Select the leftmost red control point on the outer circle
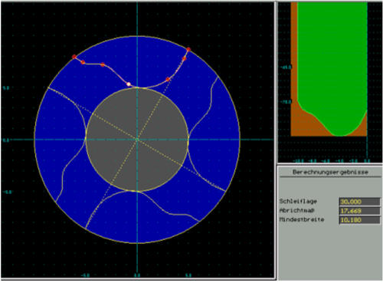This screenshot has width=383, height=283. pyautogui.click(x=74, y=57)
